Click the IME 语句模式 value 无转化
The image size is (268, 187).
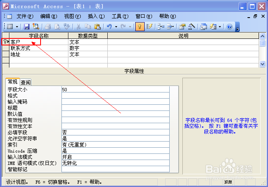[x=116, y=163]
